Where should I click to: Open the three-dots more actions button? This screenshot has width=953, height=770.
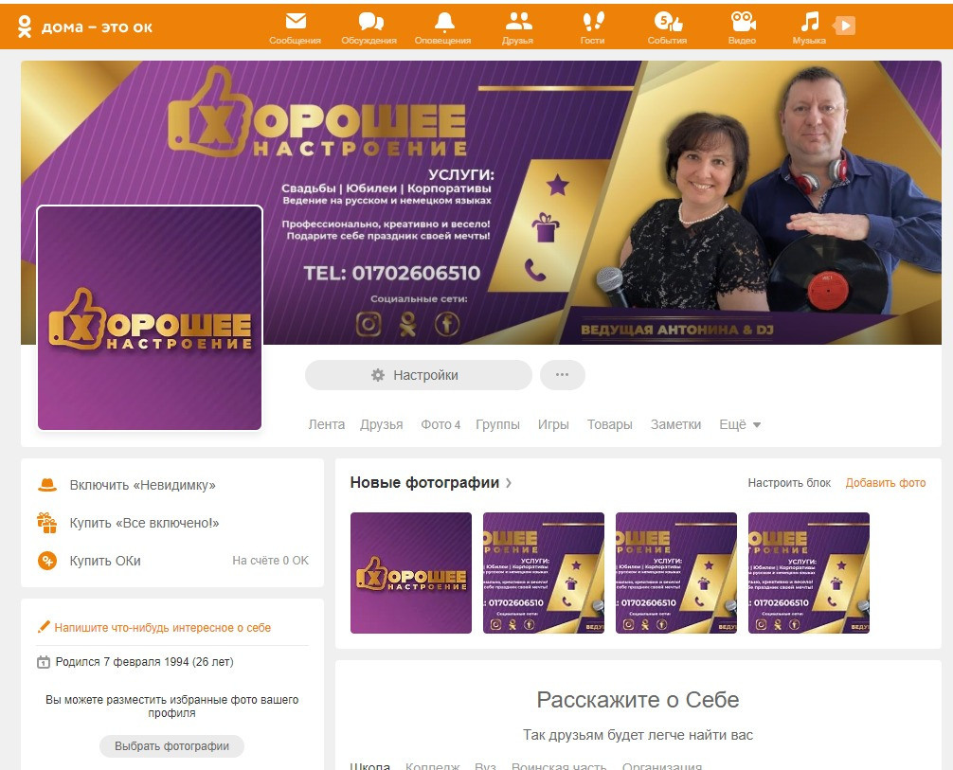[562, 375]
